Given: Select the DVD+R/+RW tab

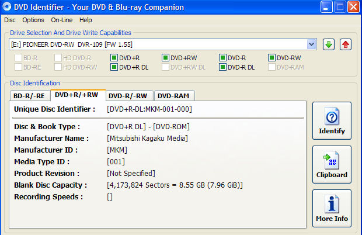Looking at the screenshot, I should [78, 95].
